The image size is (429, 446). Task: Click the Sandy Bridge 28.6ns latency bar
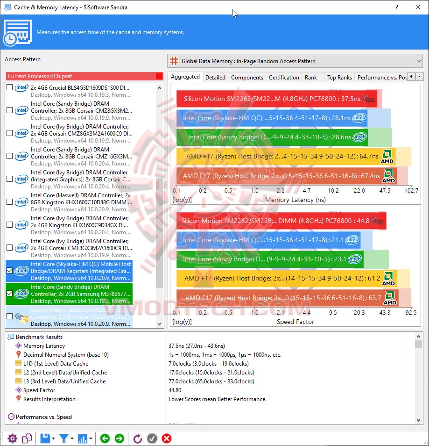(272, 137)
